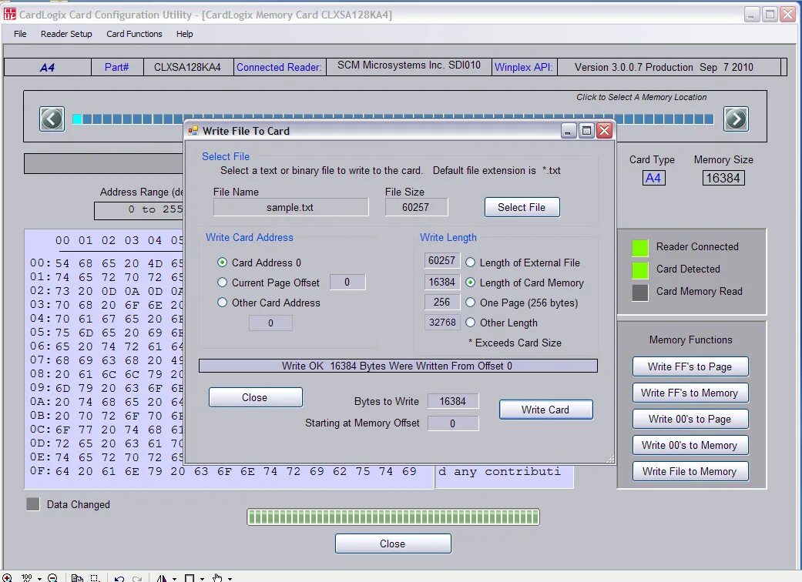The image size is (802, 582).
Task: Click the Other Card Address value field
Action: click(x=270, y=323)
